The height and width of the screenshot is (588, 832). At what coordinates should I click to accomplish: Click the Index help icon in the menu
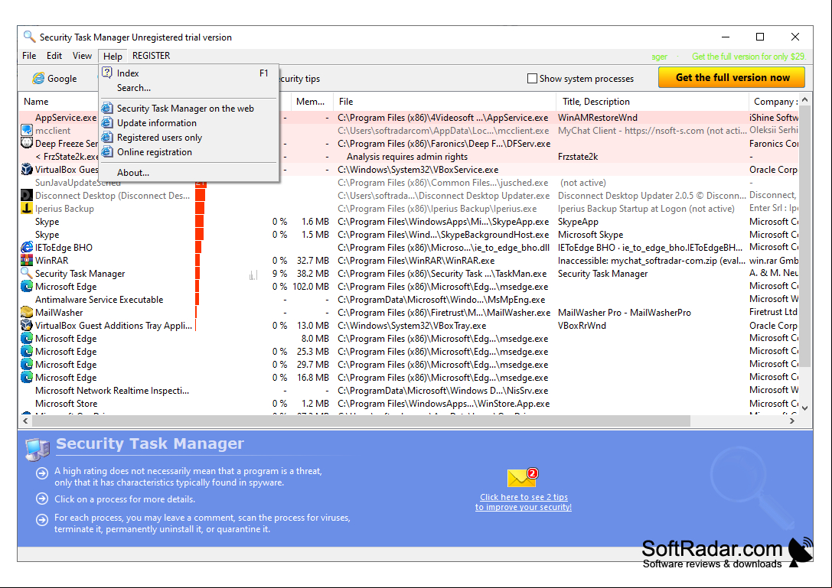[x=107, y=73]
